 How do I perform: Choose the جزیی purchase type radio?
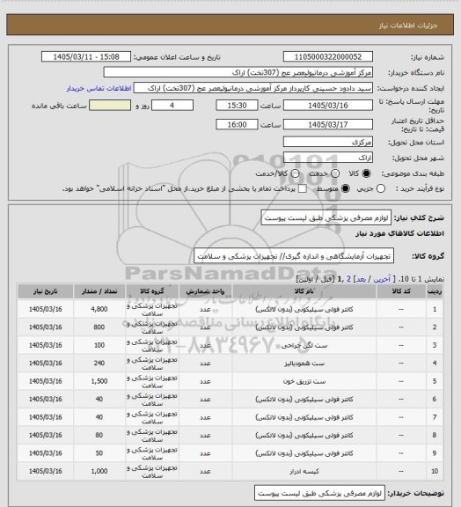[381, 188]
